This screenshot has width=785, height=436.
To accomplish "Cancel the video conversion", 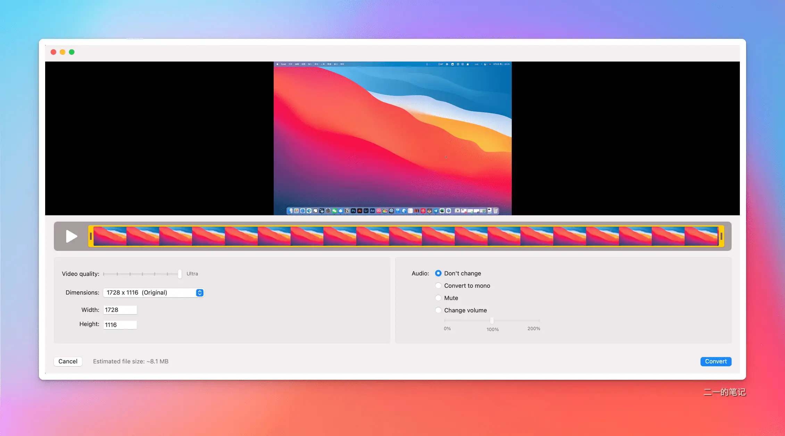I will [68, 361].
